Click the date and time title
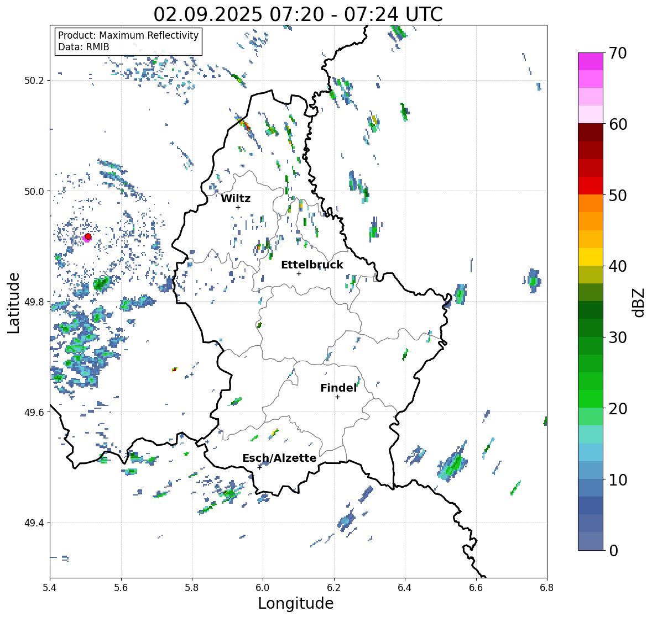Screen dimensions: 652x617 point(298,14)
